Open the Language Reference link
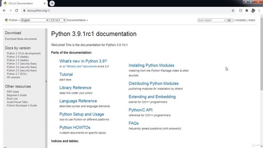The height and width of the screenshot is (148, 263). click(x=78, y=101)
